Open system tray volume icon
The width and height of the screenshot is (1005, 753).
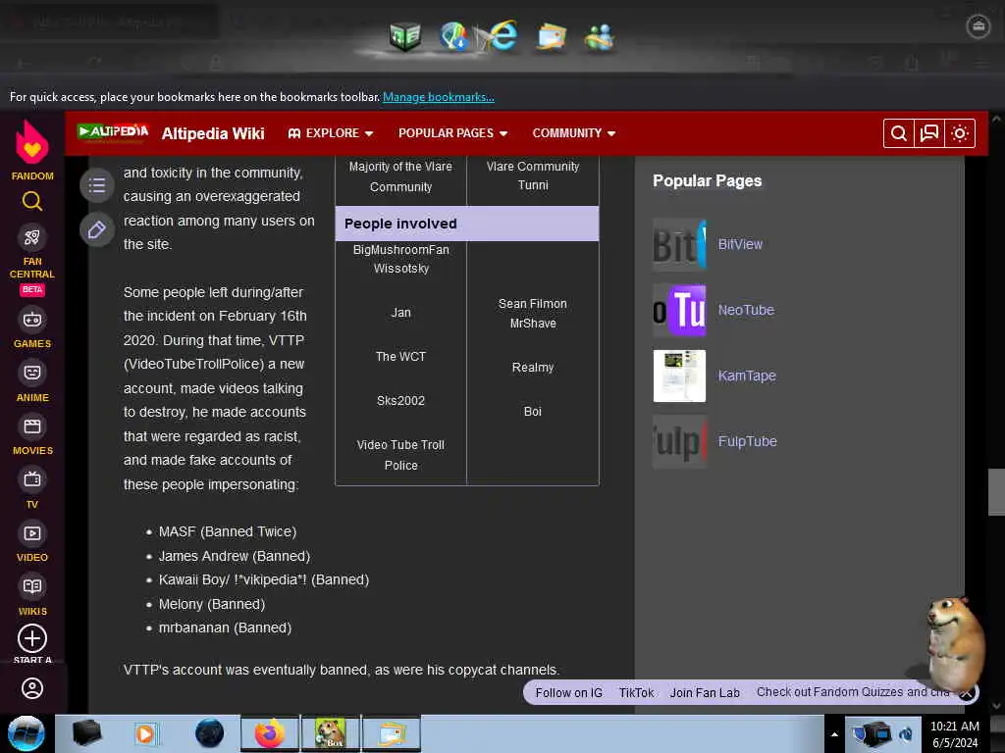click(x=905, y=734)
